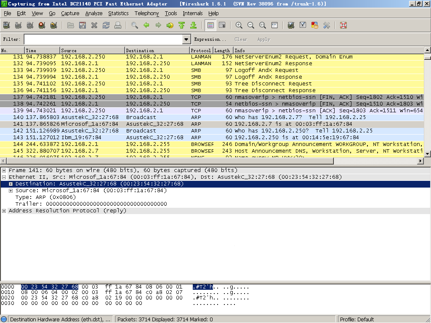Start a new live capture
The height and width of the screenshot is (323, 431).
pyautogui.click(x=30, y=25)
